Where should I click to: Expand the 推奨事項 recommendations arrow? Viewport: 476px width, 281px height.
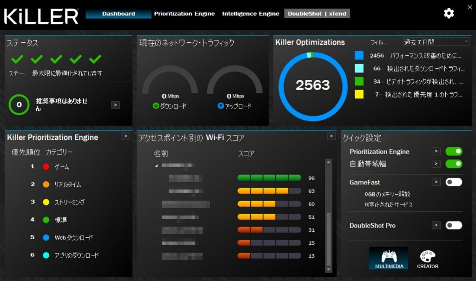tap(115, 105)
